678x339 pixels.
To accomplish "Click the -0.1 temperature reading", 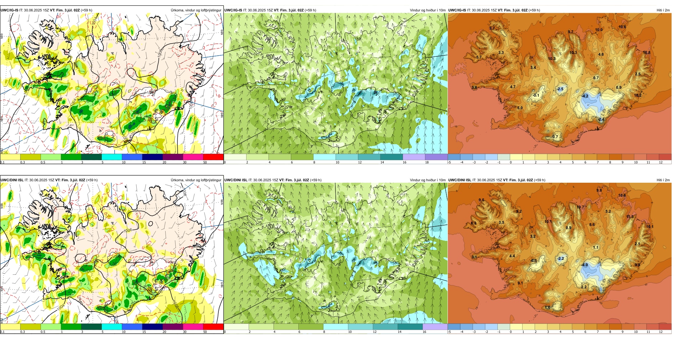I will pos(536,96).
